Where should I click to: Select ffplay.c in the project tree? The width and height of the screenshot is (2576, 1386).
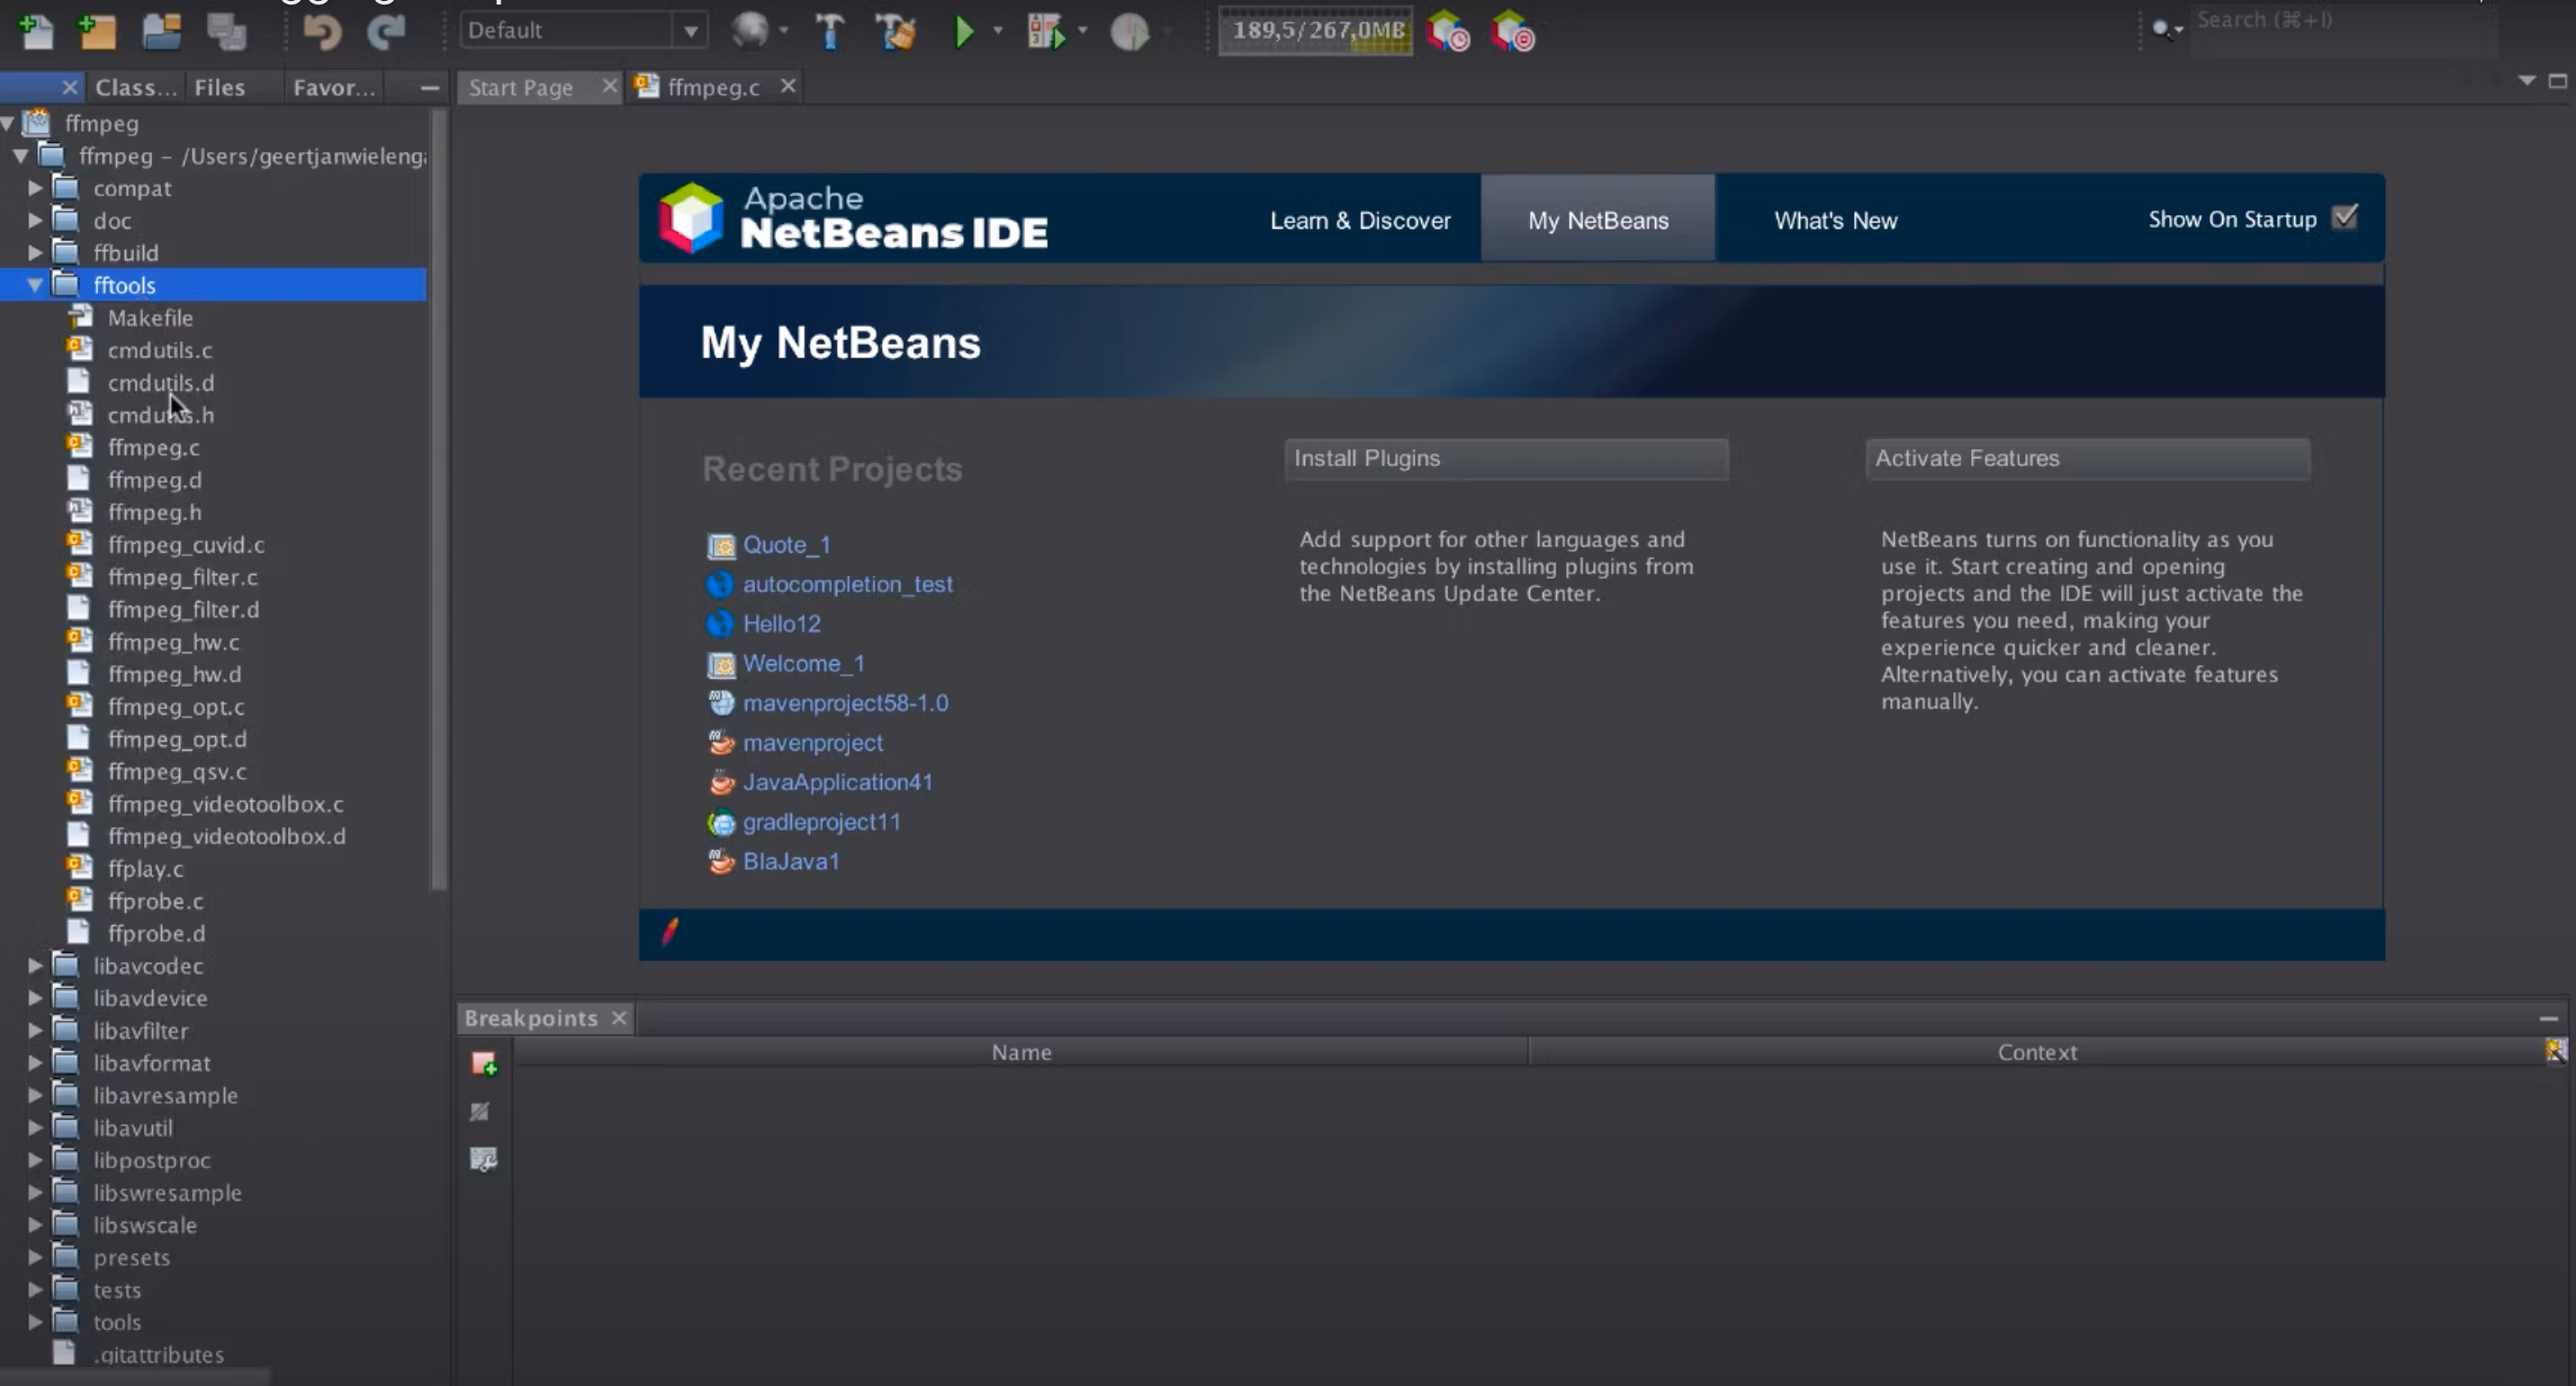click(145, 869)
